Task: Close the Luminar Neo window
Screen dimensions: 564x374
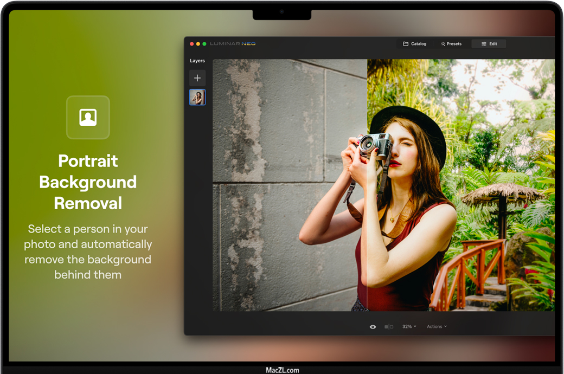Action: click(x=192, y=44)
